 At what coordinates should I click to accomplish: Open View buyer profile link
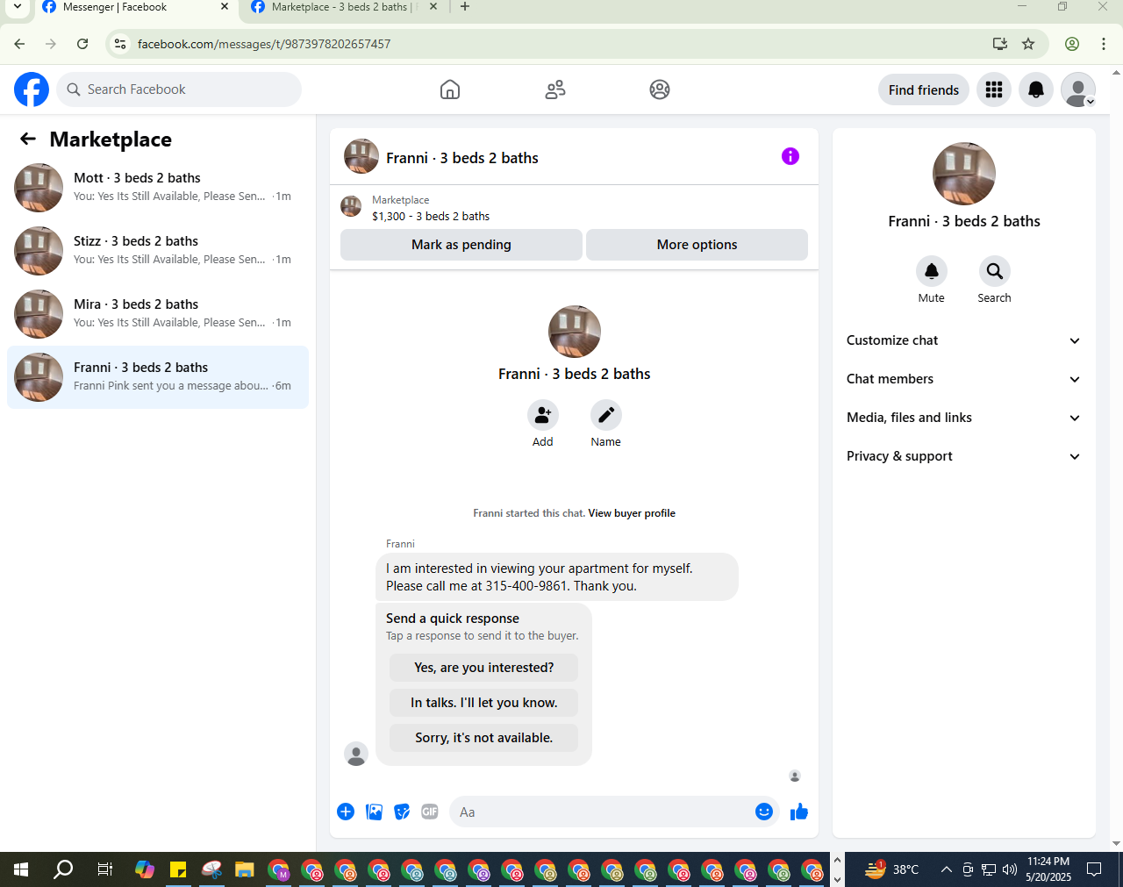point(632,513)
